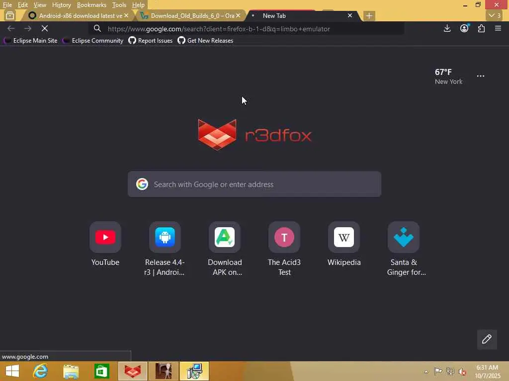Open the Downloads panel icon

[x=447, y=28]
